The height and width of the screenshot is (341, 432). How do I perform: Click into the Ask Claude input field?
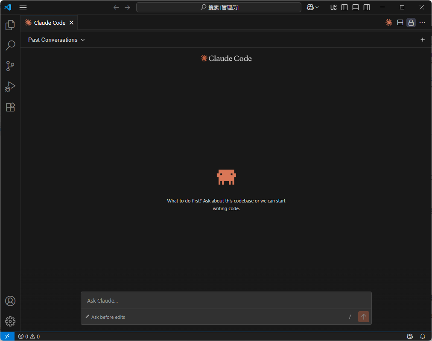click(226, 301)
